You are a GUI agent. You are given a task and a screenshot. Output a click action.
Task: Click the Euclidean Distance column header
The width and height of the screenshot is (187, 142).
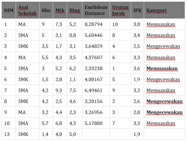[x=96, y=10]
